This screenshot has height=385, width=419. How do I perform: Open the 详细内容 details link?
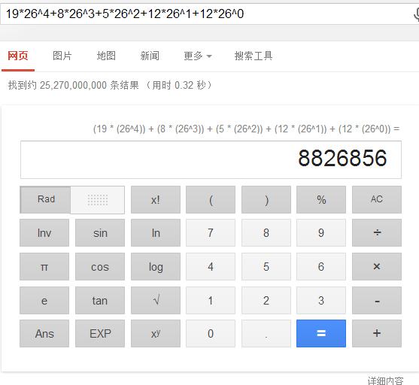coord(385,380)
